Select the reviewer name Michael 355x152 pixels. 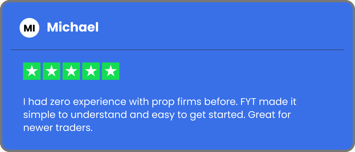[x=73, y=27]
